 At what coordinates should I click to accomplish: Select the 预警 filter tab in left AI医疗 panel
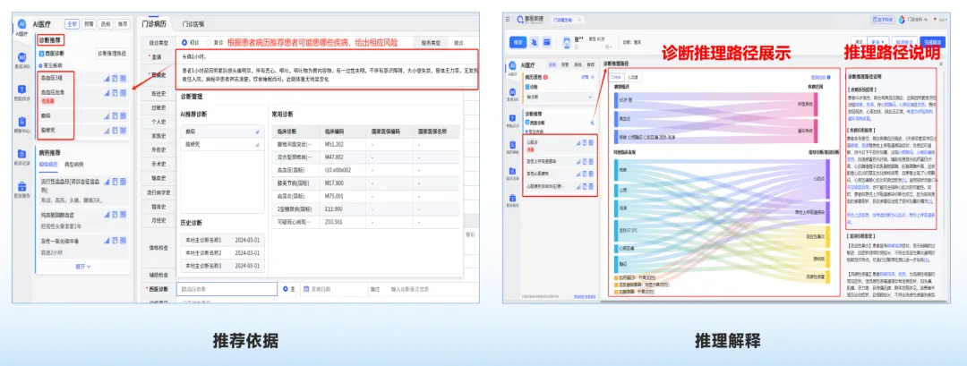[89, 23]
